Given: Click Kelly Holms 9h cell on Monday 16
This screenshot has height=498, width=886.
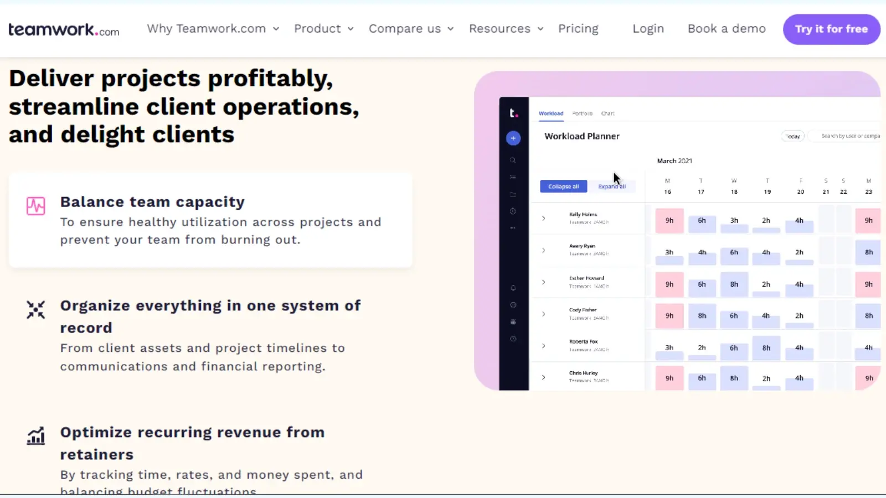Looking at the screenshot, I should tap(669, 220).
